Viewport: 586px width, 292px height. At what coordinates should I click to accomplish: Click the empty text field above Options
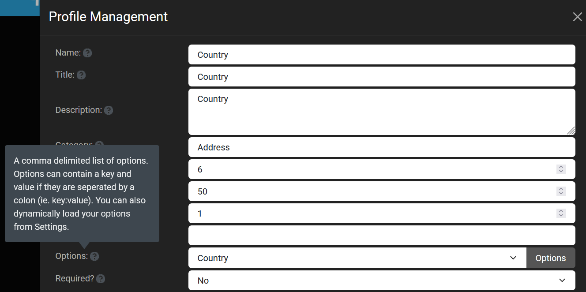(381, 236)
